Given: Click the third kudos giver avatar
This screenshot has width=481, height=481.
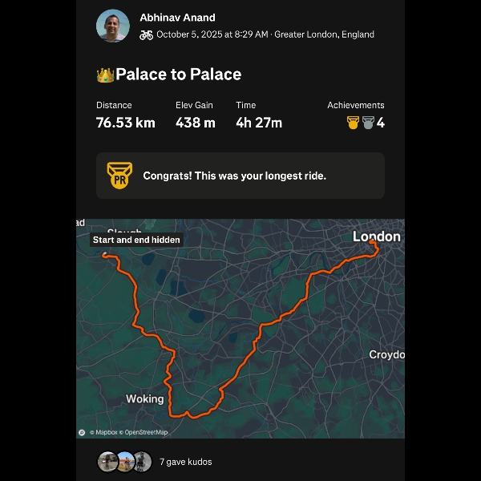Looking at the screenshot, I should pos(141,462).
